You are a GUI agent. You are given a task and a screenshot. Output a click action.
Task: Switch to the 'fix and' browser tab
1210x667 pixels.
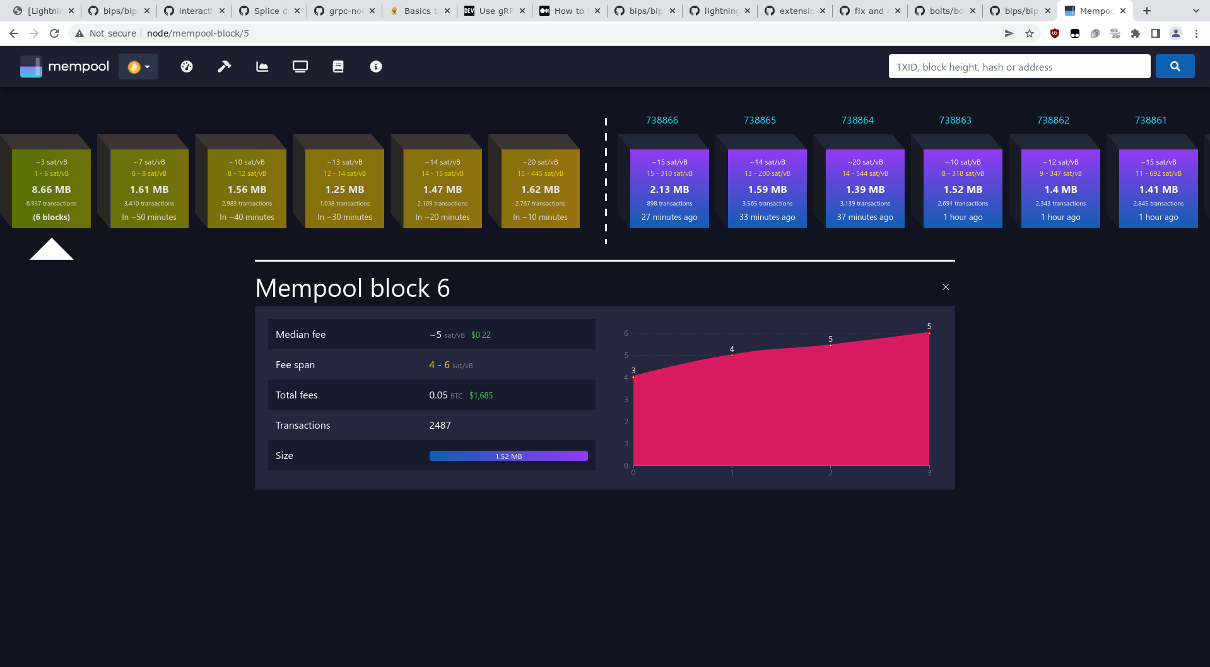[869, 11]
